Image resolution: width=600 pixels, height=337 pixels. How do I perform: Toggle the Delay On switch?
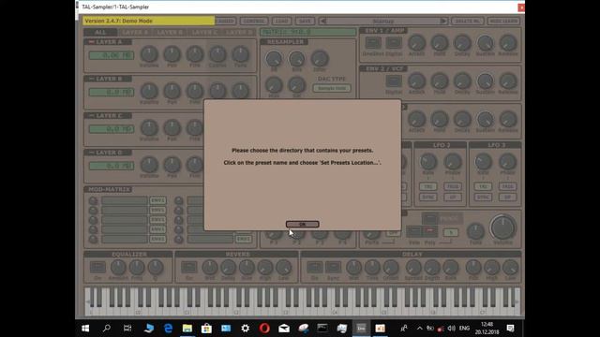click(x=315, y=267)
